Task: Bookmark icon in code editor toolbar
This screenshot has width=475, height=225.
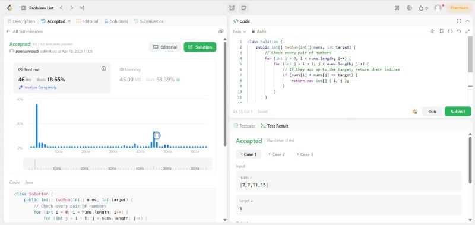Action: click(441, 31)
